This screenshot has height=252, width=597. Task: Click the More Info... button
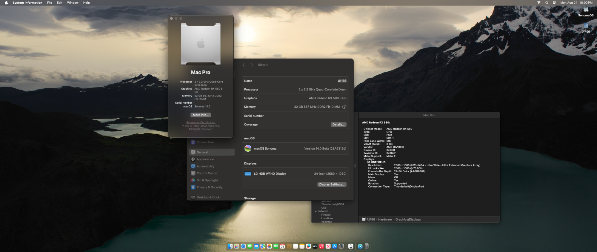[x=201, y=115]
